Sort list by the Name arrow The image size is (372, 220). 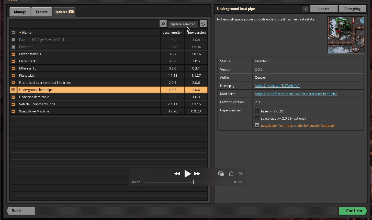(20, 32)
